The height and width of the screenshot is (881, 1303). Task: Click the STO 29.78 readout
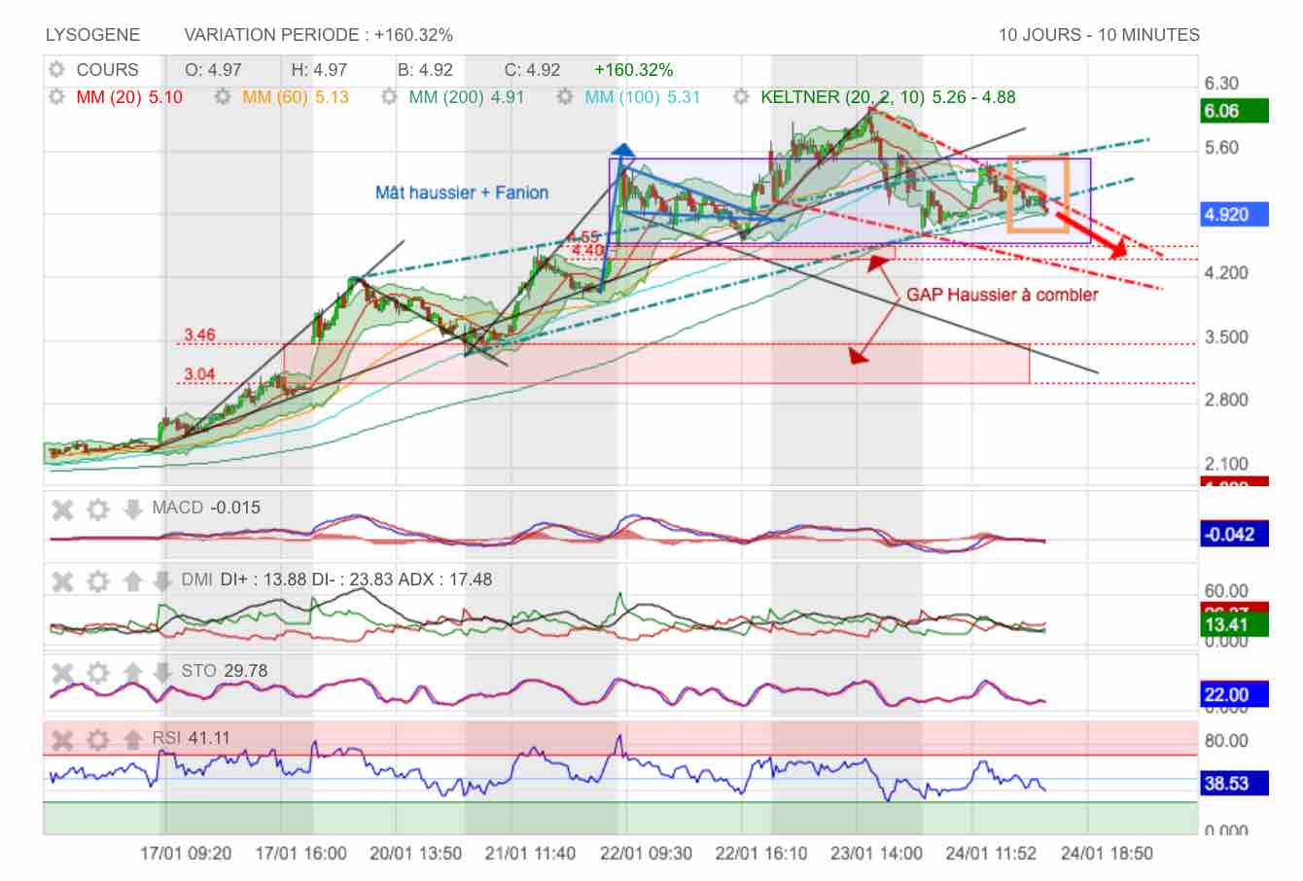point(225,671)
